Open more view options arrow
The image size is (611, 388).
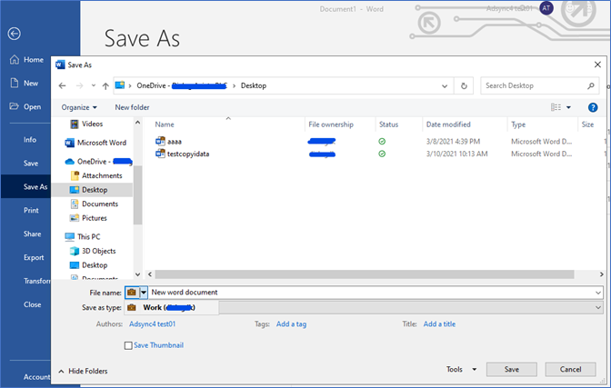(568, 107)
